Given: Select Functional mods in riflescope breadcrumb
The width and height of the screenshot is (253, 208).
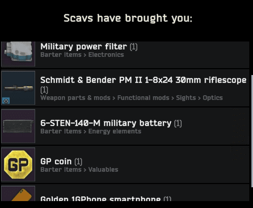Looking at the screenshot, I should (143, 98).
